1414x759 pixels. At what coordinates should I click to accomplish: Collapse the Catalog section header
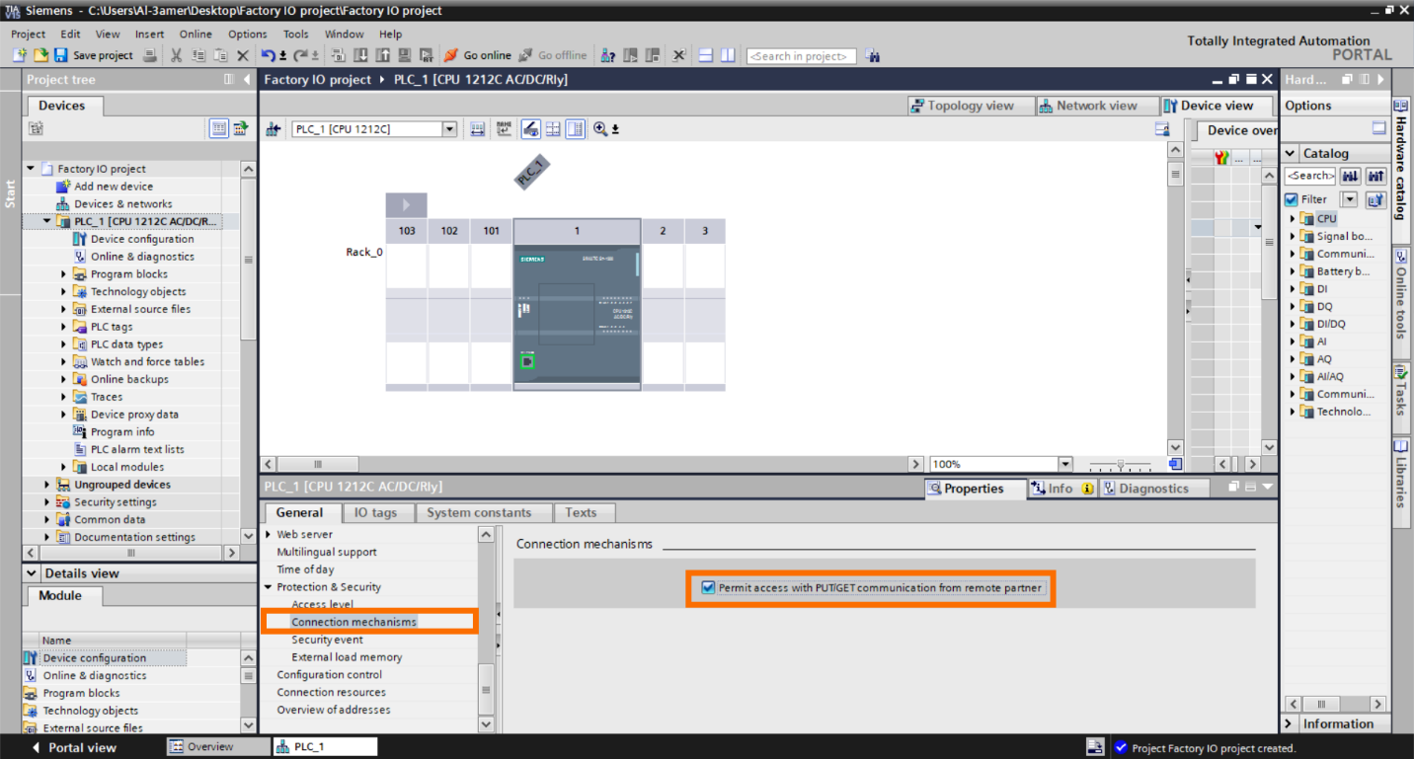1291,154
